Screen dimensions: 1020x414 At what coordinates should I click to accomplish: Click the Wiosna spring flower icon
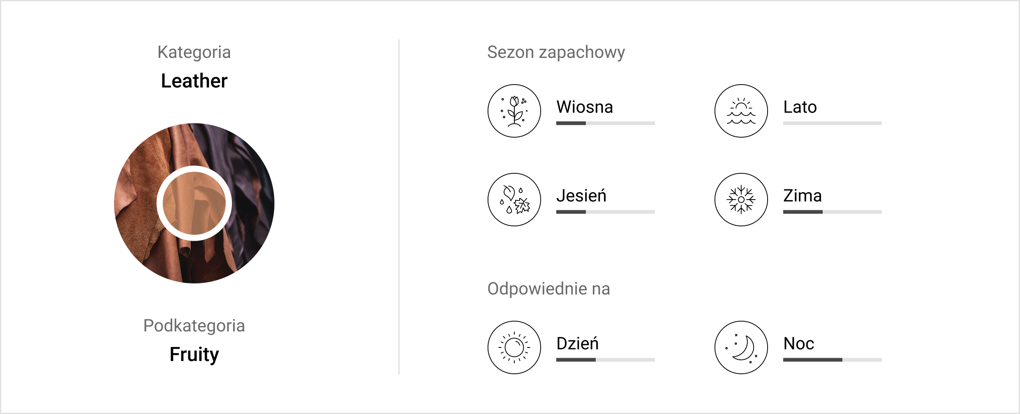coord(514,111)
